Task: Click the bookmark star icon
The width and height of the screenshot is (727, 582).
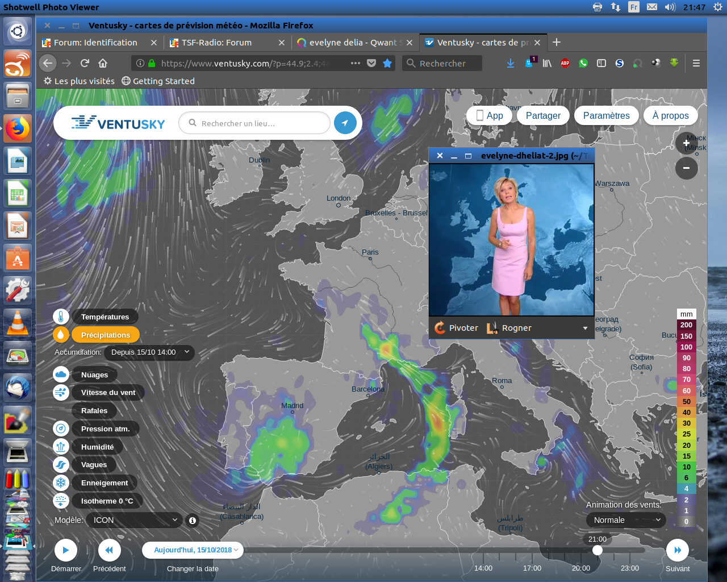Action: pyautogui.click(x=387, y=63)
